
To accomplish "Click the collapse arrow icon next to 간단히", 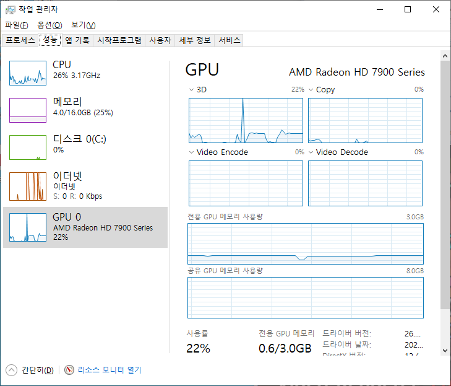I will click(12, 370).
